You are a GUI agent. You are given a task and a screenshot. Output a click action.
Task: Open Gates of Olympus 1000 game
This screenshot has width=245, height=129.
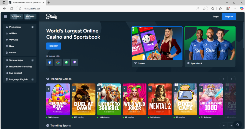point(211,99)
